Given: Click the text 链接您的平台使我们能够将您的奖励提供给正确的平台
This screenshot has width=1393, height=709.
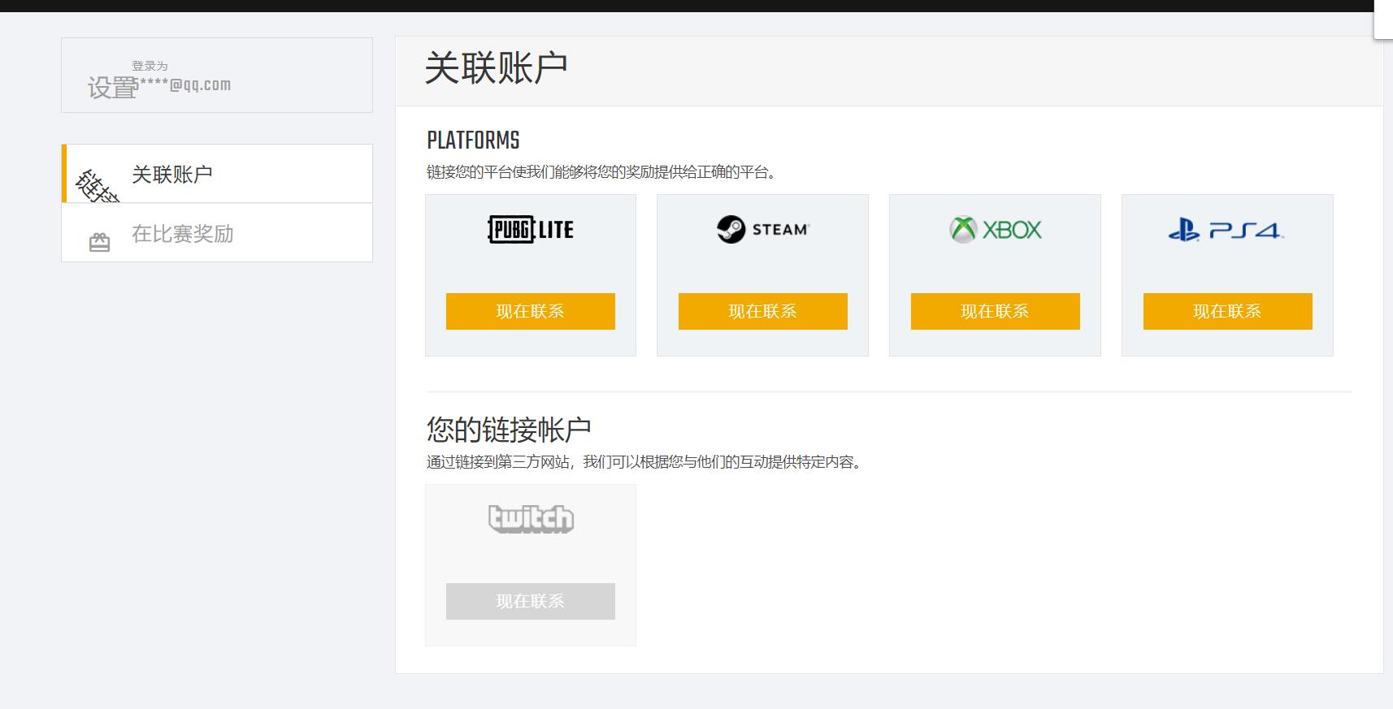Looking at the screenshot, I should 601,172.
